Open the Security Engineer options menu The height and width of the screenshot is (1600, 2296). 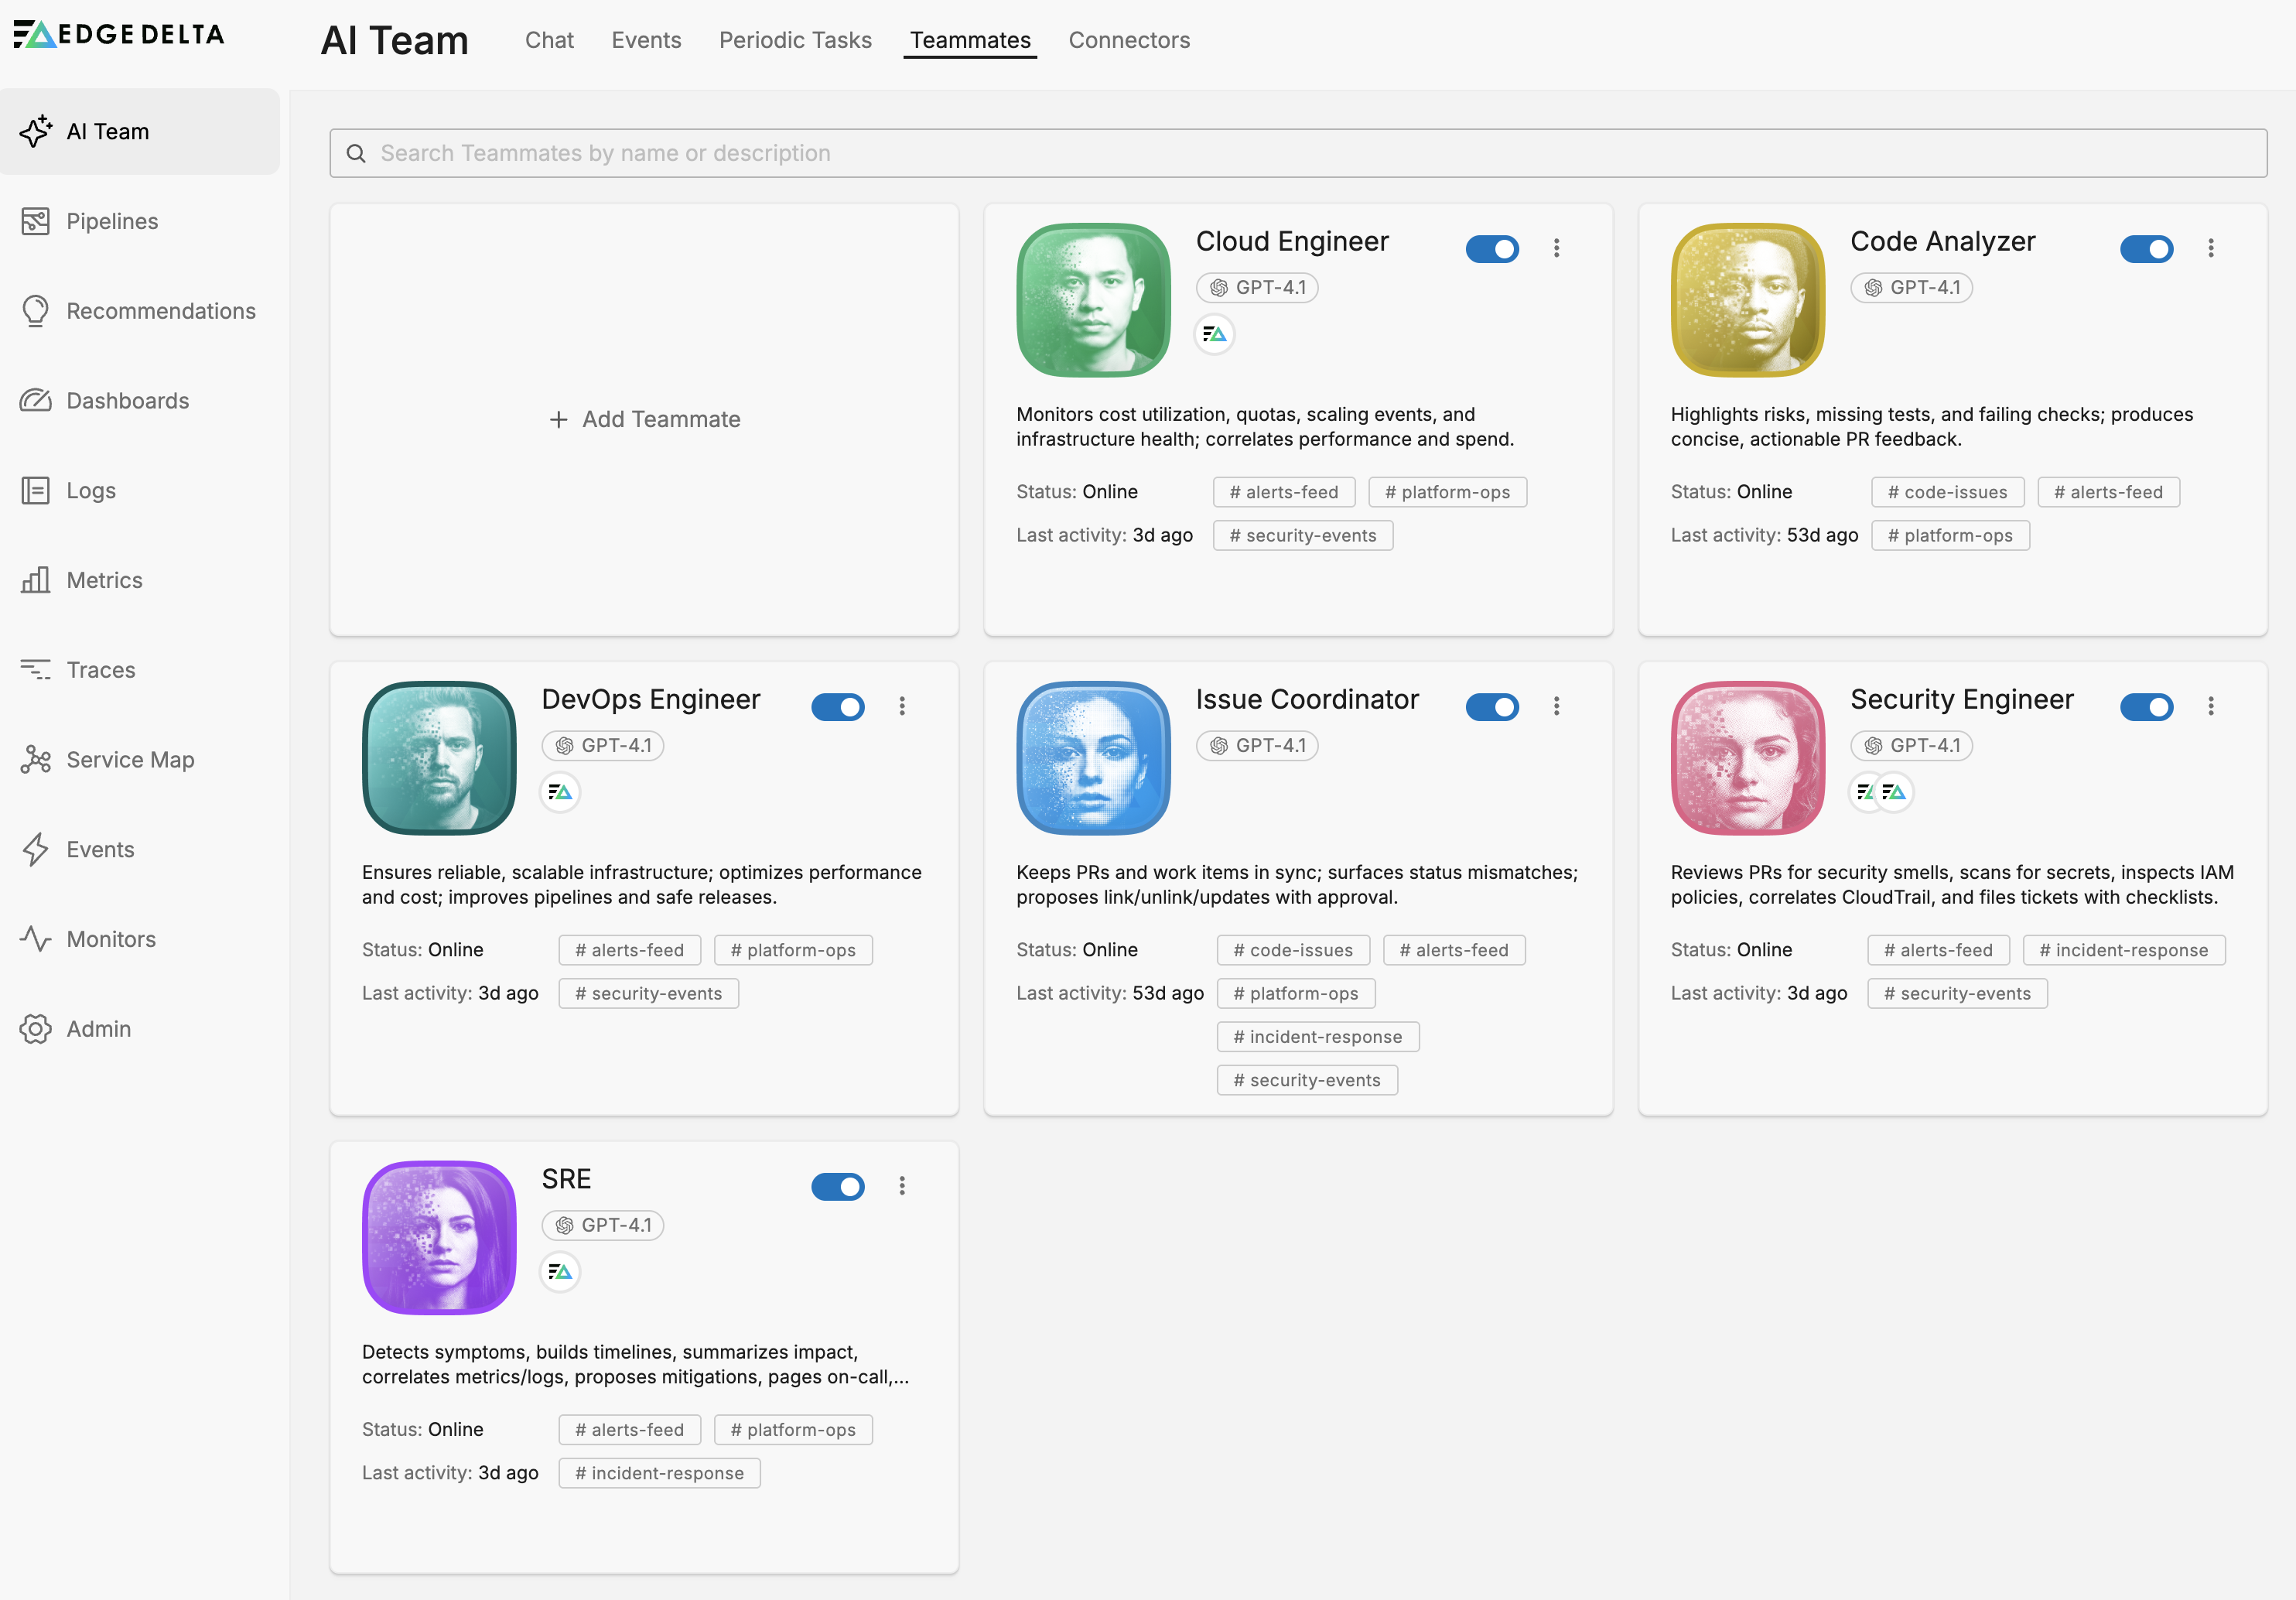click(x=2212, y=706)
